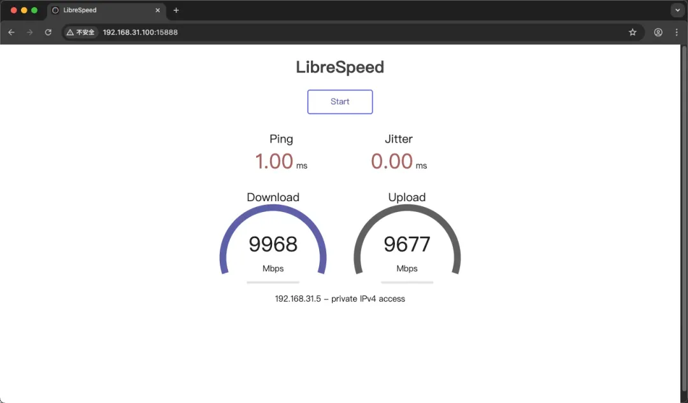This screenshot has width=688, height=403.
Task: Maximize the window with the green button
Action: tap(34, 10)
